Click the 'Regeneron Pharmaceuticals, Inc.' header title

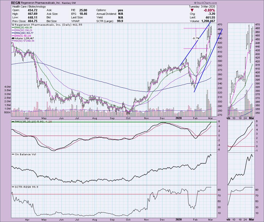[x=41, y=3]
